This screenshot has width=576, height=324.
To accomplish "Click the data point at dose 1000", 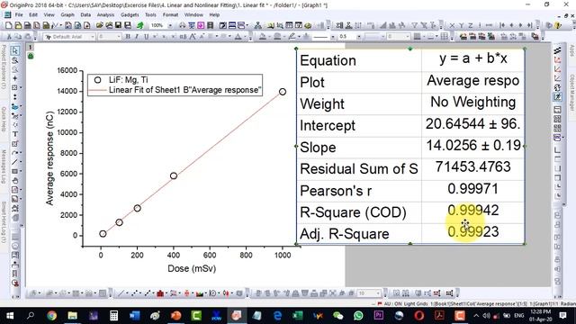I will [x=282, y=92].
